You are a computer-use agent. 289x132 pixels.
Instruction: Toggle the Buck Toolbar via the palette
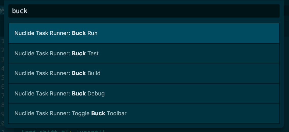pos(144,113)
